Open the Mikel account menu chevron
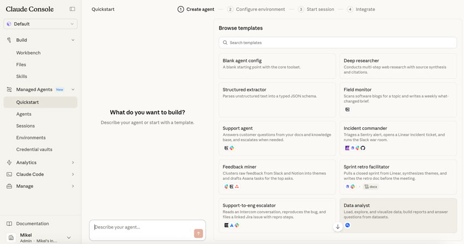The width and height of the screenshot is (464, 244). click(x=69, y=238)
